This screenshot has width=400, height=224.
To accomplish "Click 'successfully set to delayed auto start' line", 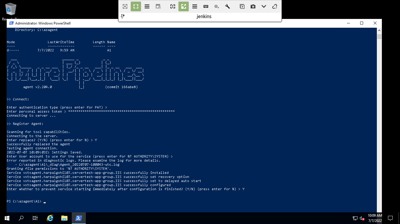I will (x=104, y=181).
